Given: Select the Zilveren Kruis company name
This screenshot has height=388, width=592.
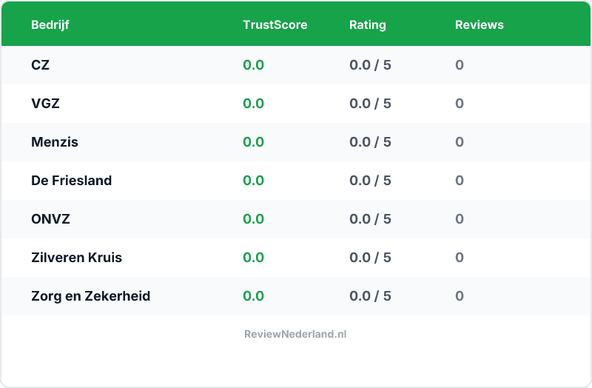Looking at the screenshot, I should (x=77, y=258).
